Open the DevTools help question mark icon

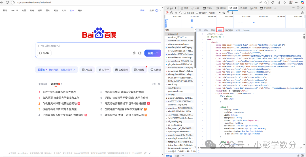tap(298, 8)
